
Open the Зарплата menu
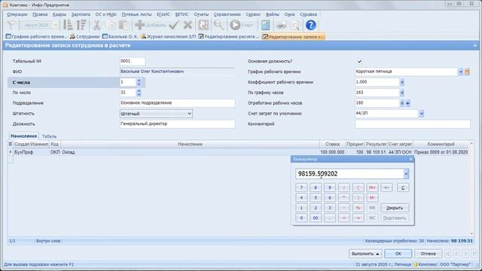(81, 14)
